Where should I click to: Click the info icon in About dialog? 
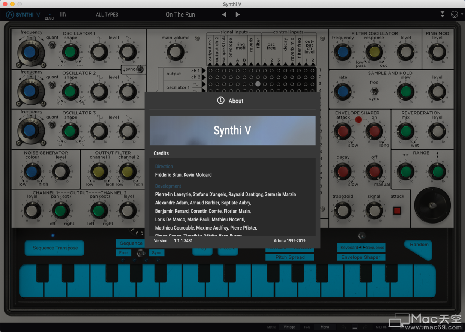(221, 100)
